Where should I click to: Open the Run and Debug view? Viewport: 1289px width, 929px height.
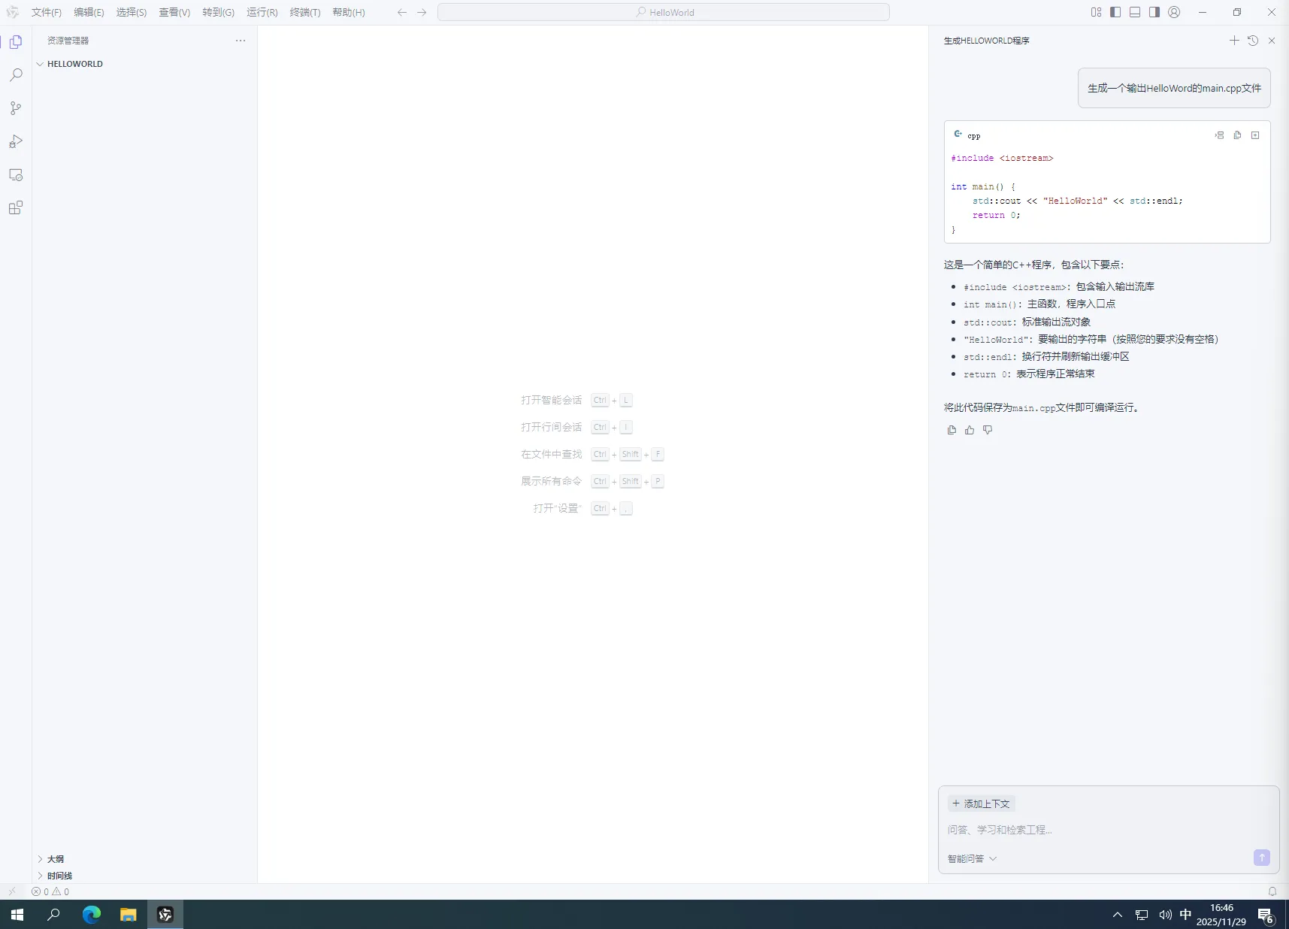16,141
